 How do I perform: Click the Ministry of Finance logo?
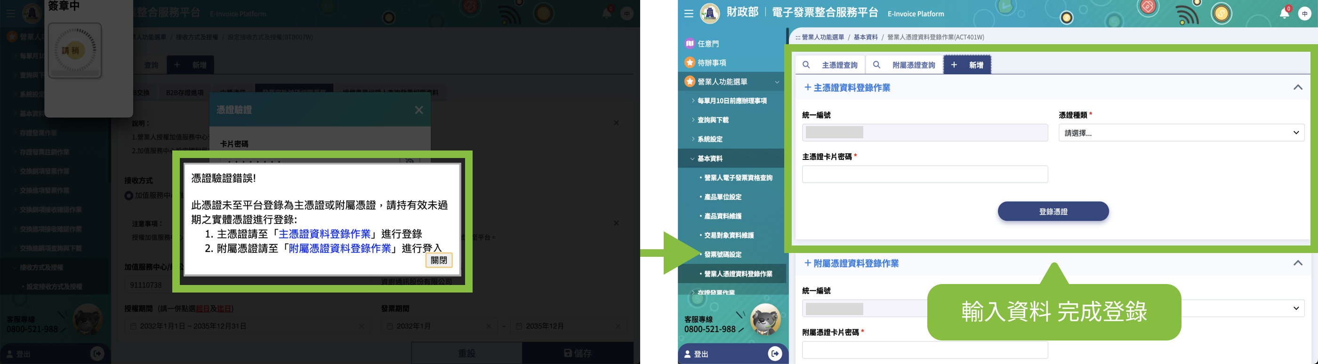pyautogui.click(x=709, y=14)
